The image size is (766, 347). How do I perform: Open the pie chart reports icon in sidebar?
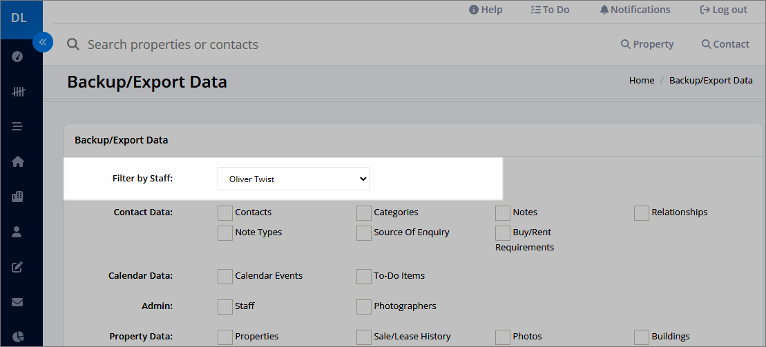[x=17, y=337]
